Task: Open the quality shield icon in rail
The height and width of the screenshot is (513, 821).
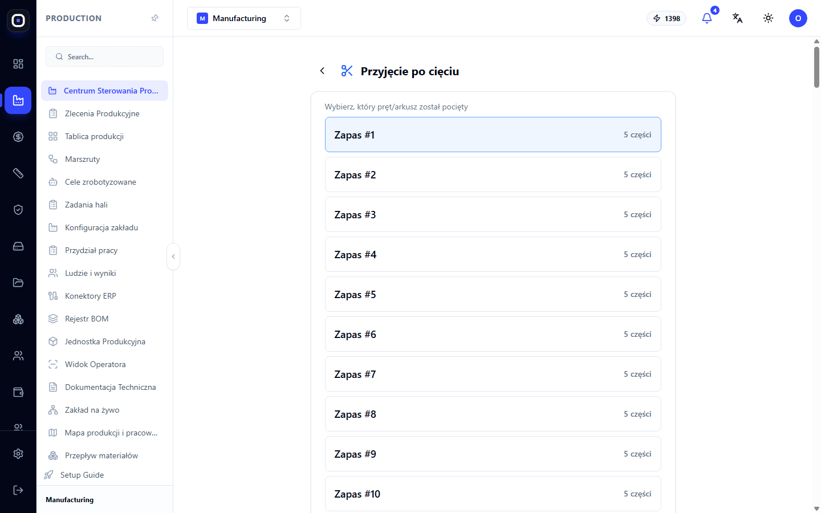Action: pyautogui.click(x=18, y=210)
